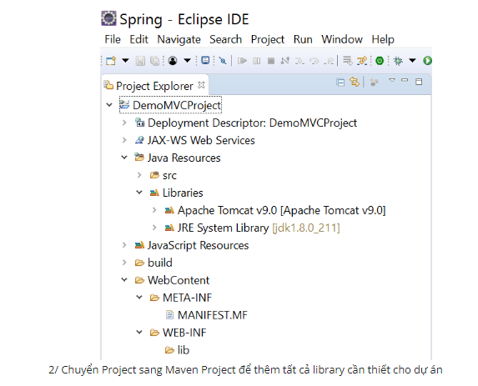This screenshot has width=478, height=386.
Task: Click the Suspend debug icon
Action: [257, 61]
